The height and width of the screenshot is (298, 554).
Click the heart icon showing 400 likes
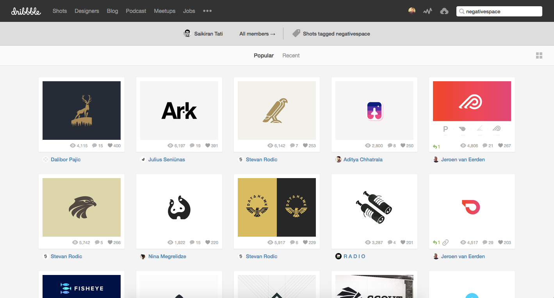pos(110,146)
